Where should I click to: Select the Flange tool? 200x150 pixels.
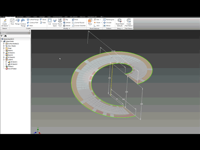(17, 22)
